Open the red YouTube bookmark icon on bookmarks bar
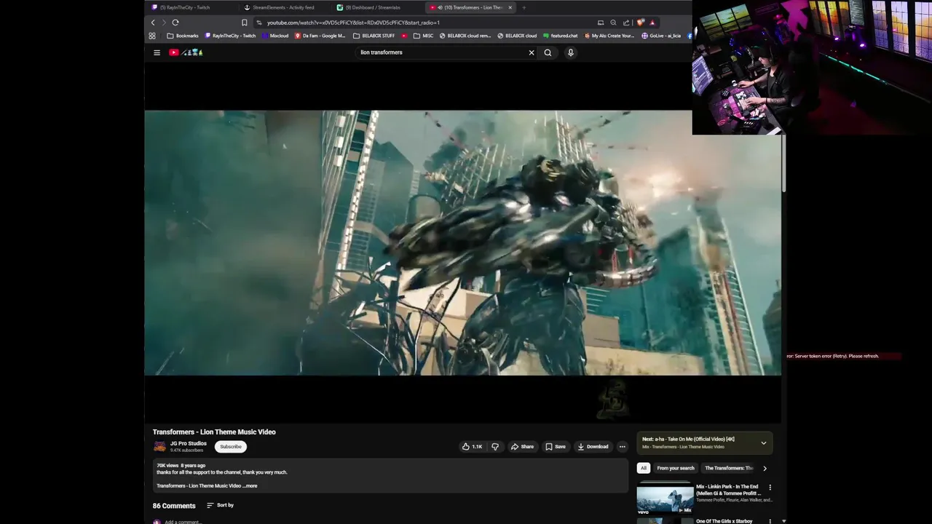The height and width of the screenshot is (524, 932). (404, 36)
